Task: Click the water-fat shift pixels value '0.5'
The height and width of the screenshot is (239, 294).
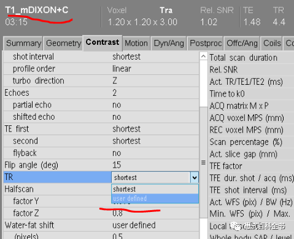Action: pos(117,236)
